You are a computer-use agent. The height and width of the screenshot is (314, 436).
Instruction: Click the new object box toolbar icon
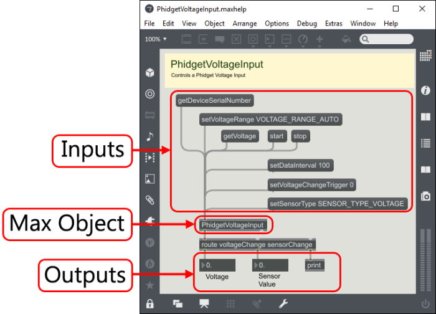click(186, 39)
